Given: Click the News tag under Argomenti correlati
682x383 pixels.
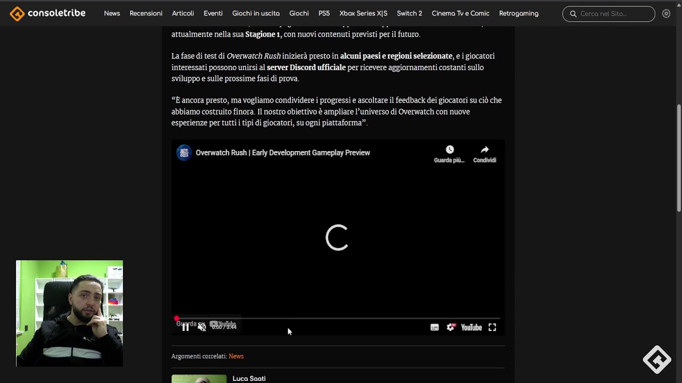Looking at the screenshot, I should click(236, 356).
